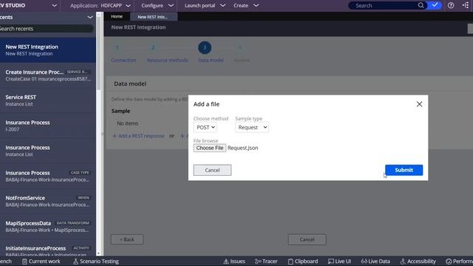Click the Scenario Testing flask icon
Viewport: 473px width, 266px height.
[x=75, y=262]
